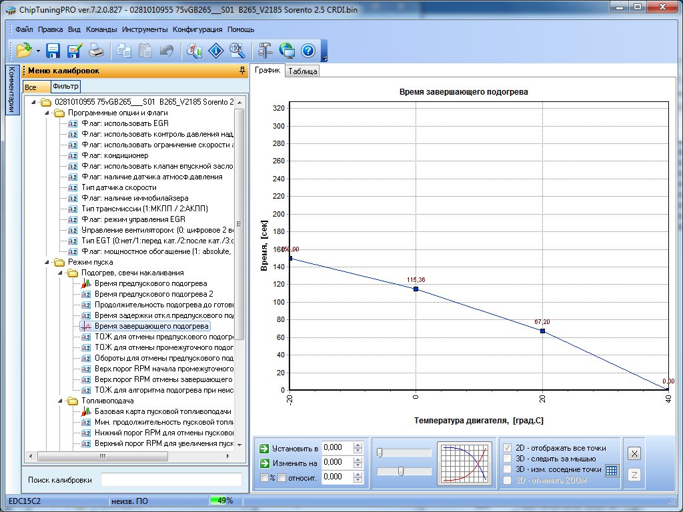Toggle the 'относит.' checkbox
The image size is (683, 512).
tap(281, 477)
